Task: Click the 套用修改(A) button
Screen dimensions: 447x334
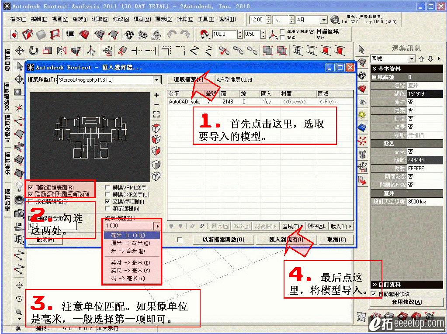Action: coord(407,302)
